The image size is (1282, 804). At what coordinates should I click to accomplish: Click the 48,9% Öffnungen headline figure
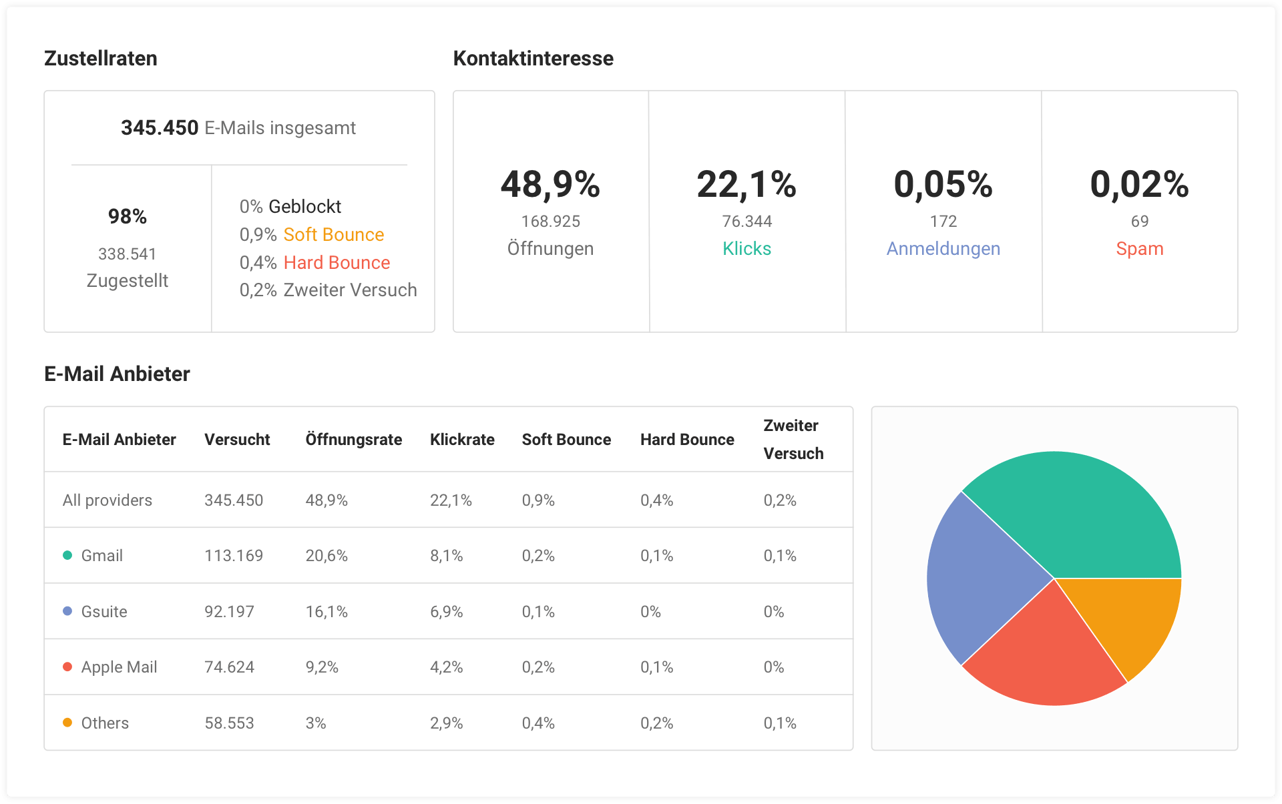tap(550, 185)
